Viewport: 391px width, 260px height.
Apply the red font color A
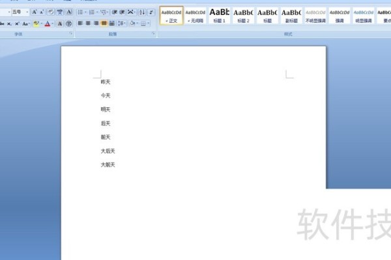48,24
